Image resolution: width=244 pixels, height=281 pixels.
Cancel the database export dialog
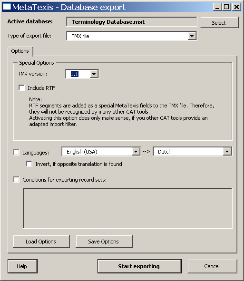point(212,266)
